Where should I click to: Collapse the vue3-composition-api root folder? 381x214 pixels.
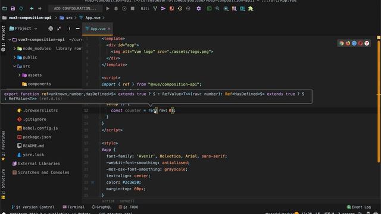(10, 40)
